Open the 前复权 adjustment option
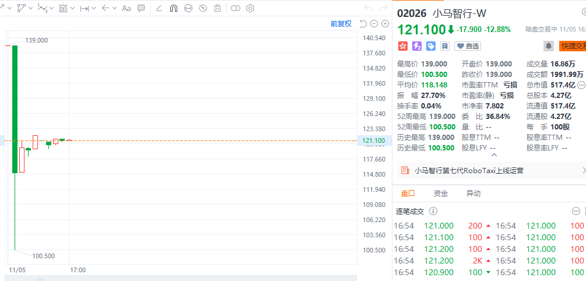 341,24
